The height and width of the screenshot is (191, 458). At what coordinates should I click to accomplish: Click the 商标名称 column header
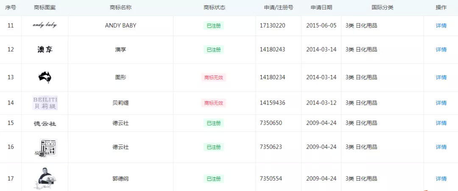pos(120,8)
